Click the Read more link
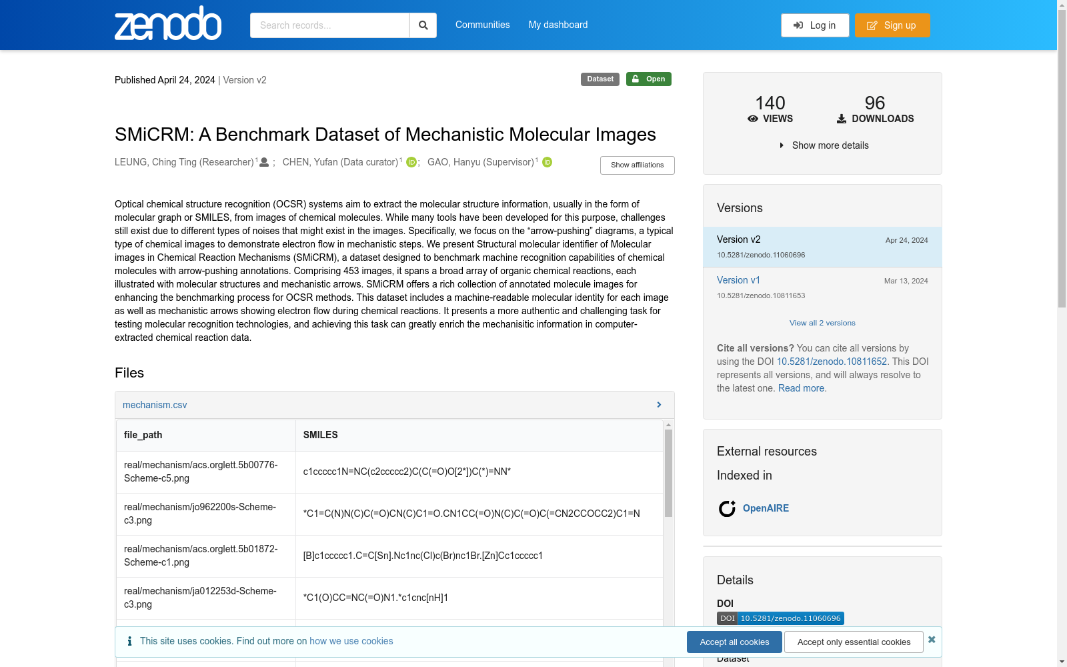 (801, 388)
